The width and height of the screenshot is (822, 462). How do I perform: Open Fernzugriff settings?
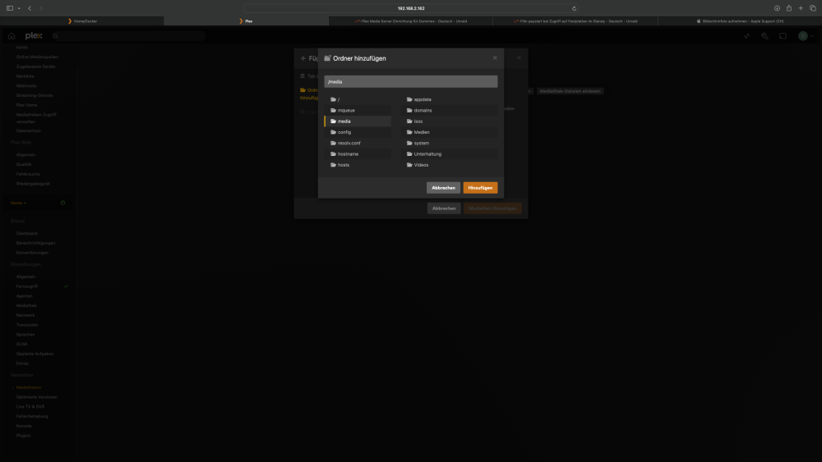27,286
